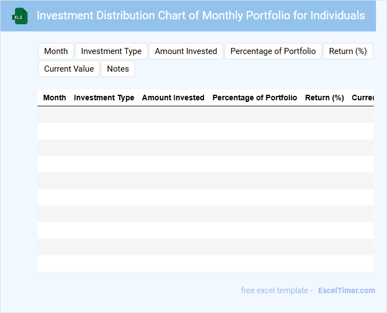This screenshot has height=313, width=387.
Task: Click the Amount Invested column header
Action: (173, 98)
